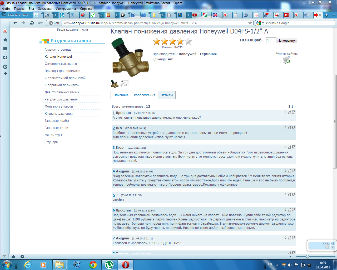Open the Bookmarks star panel in the sidebar
The image size is (337, 270).
5,40
